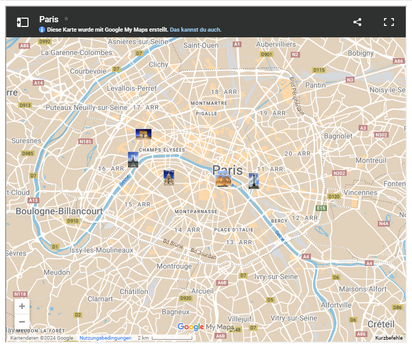Click the Montmartre label on the map

point(209,103)
